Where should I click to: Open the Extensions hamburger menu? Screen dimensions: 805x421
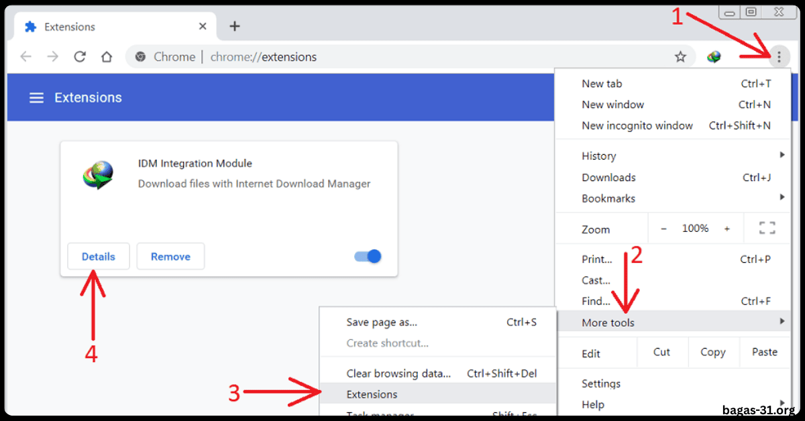click(x=36, y=98)
